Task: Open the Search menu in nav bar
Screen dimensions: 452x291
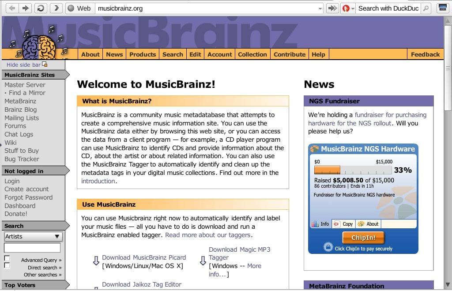Action: pyautogui.click(x=173, y=54)
